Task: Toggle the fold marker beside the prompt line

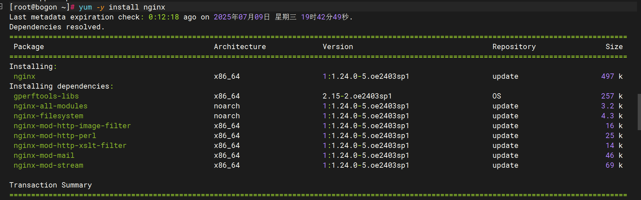Action: (x=1, y=6)
